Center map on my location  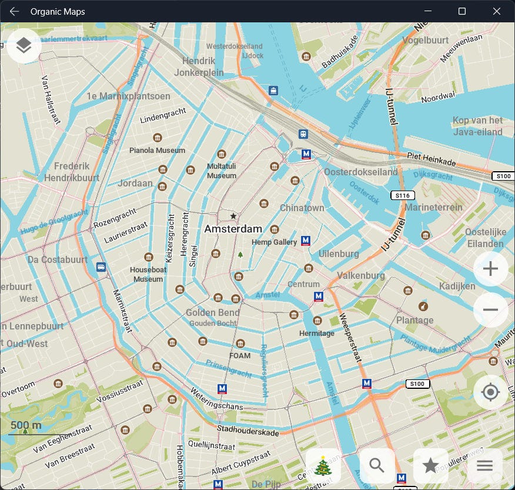point(490,392)
